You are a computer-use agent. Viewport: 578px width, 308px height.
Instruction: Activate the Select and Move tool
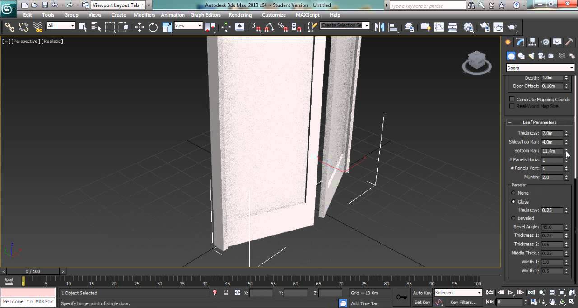coord(140,27)
